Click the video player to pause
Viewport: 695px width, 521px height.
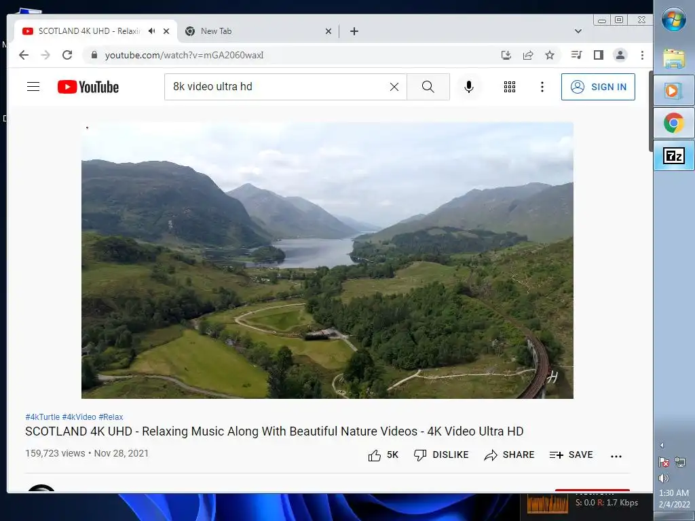click(x=327, y=260)
